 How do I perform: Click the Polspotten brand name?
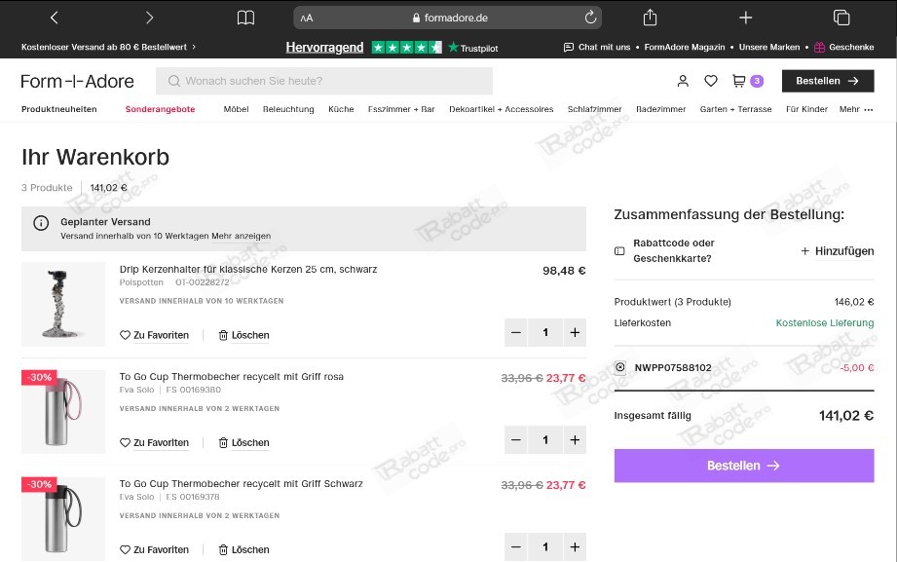tap(141, 282)
